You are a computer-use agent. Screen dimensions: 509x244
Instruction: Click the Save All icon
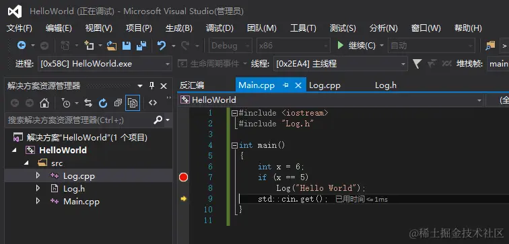(x=141, y=46)
